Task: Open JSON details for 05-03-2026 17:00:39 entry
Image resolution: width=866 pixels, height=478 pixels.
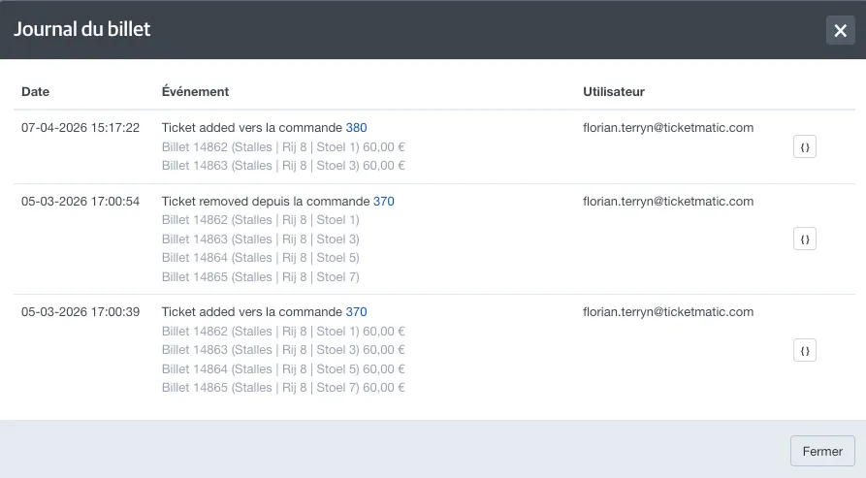Action: (805, 350)
